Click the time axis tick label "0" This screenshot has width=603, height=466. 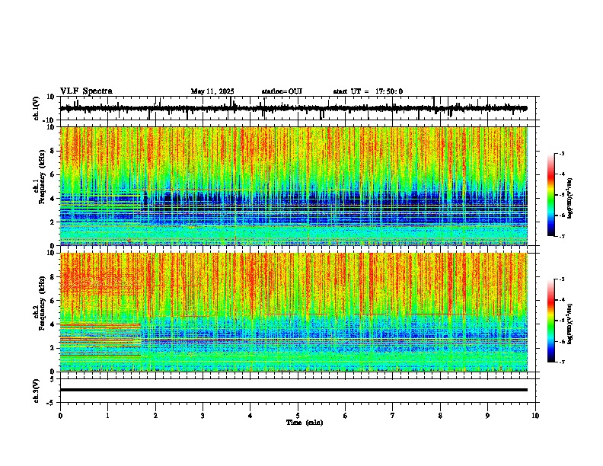60,416
